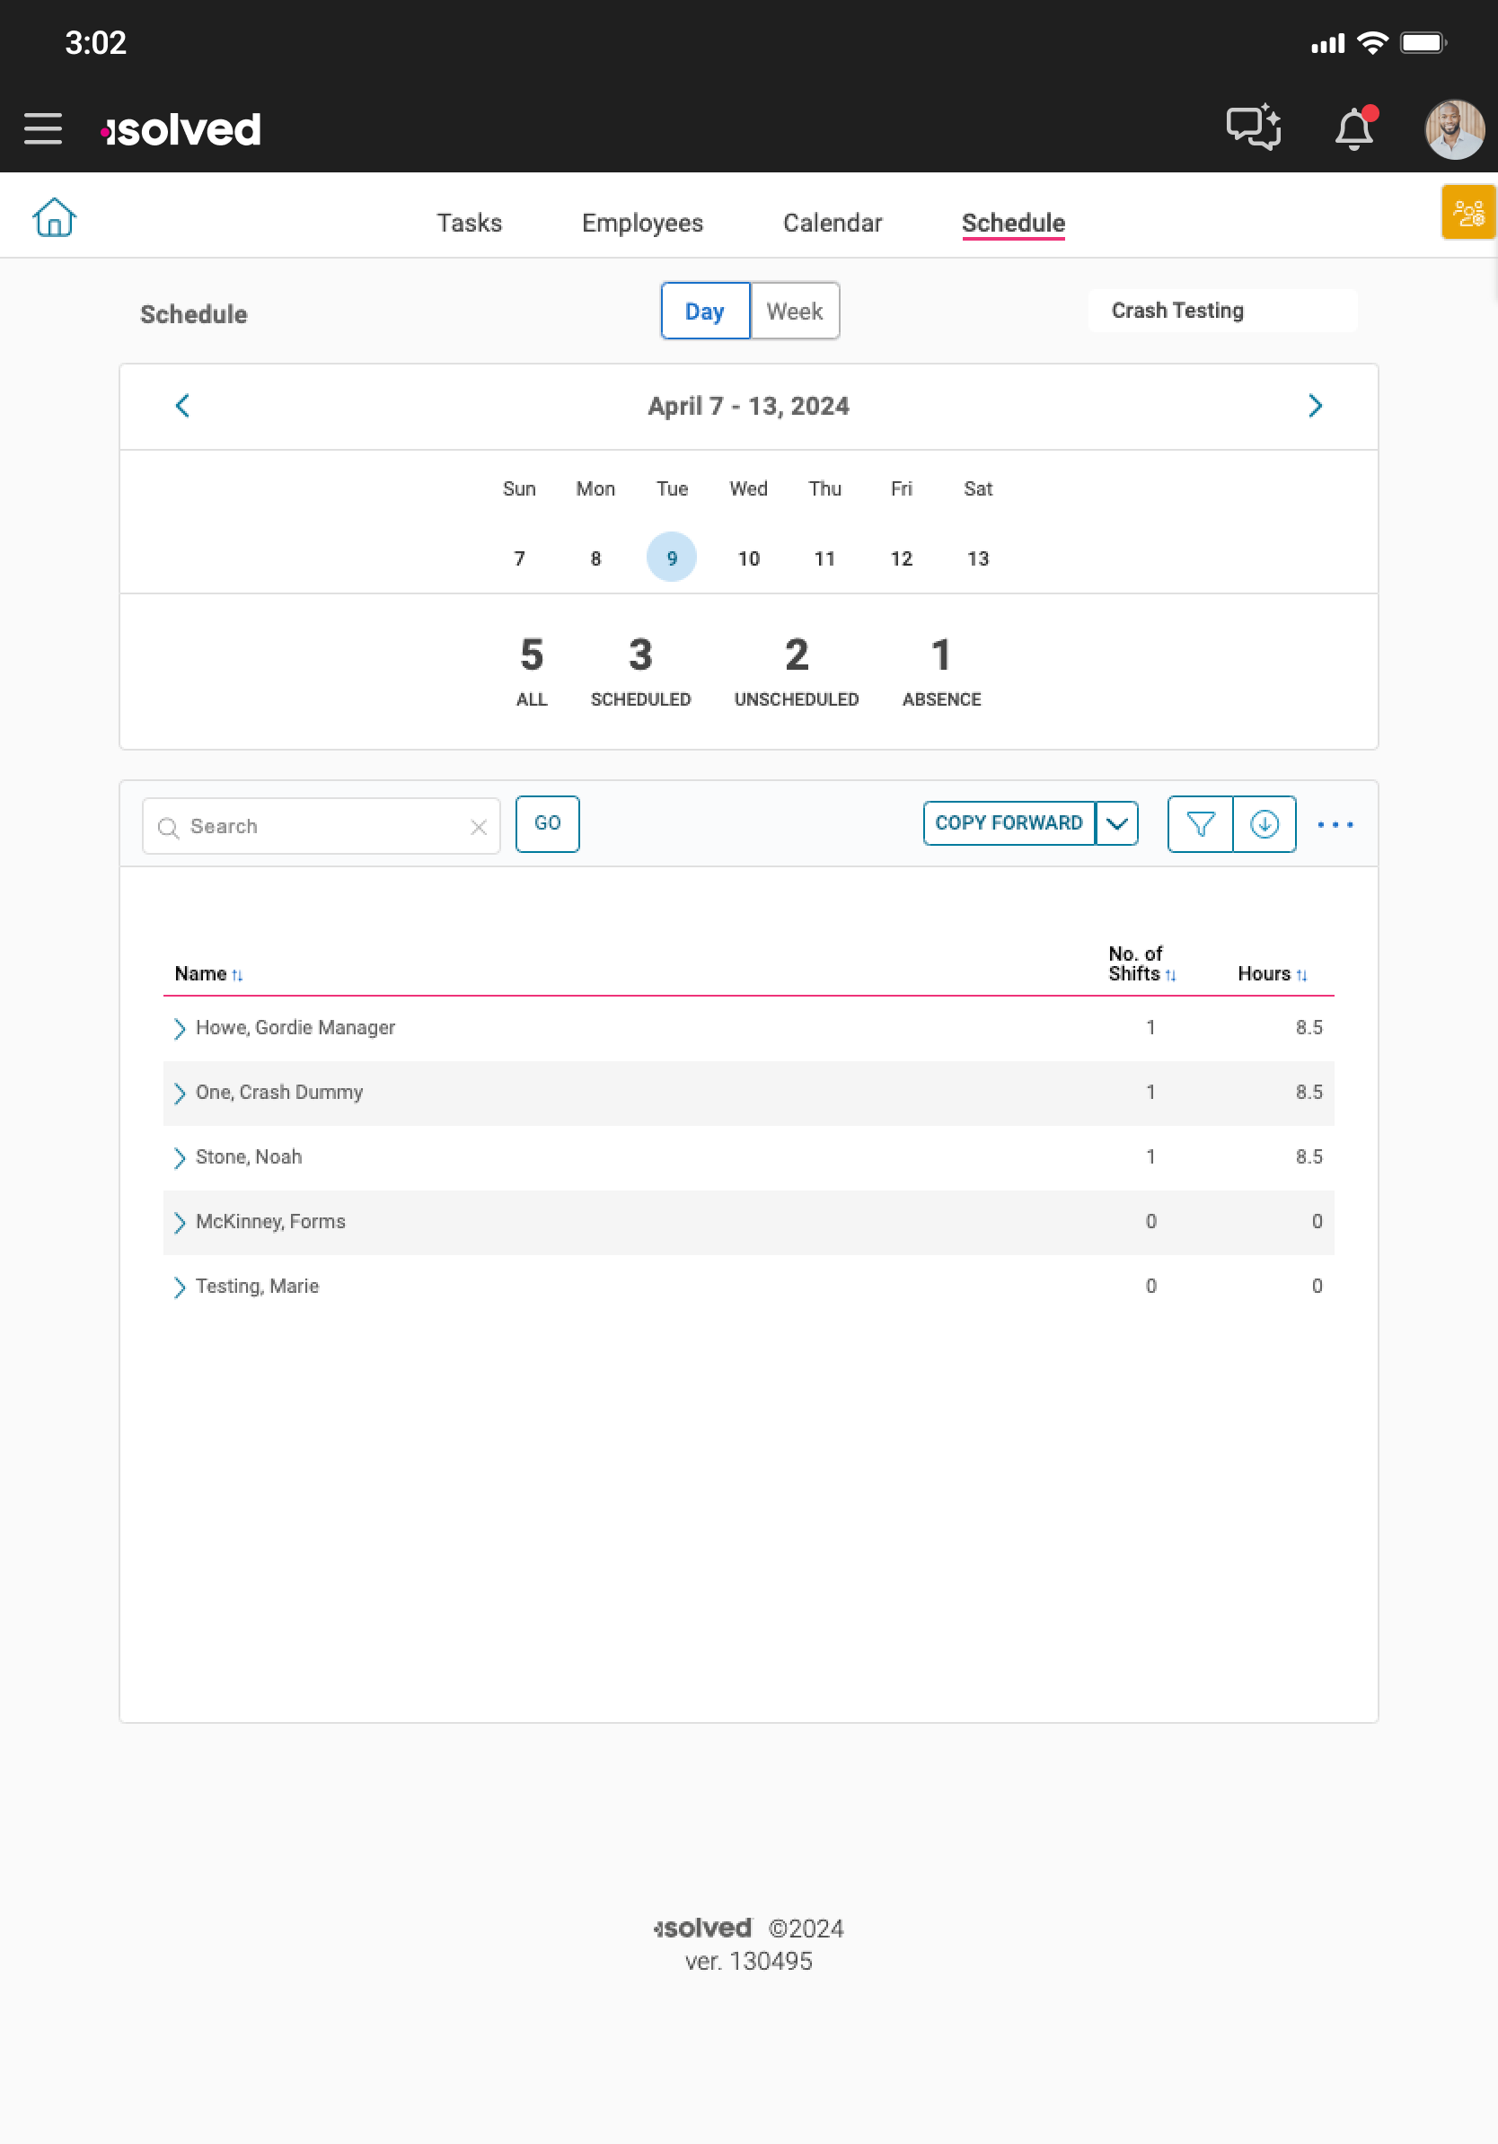Click the download schedule icon
1498x2144 pixels.
[1264, 824]
